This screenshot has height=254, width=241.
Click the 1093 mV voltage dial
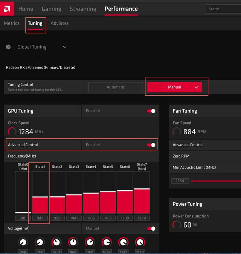coord(107,242)
